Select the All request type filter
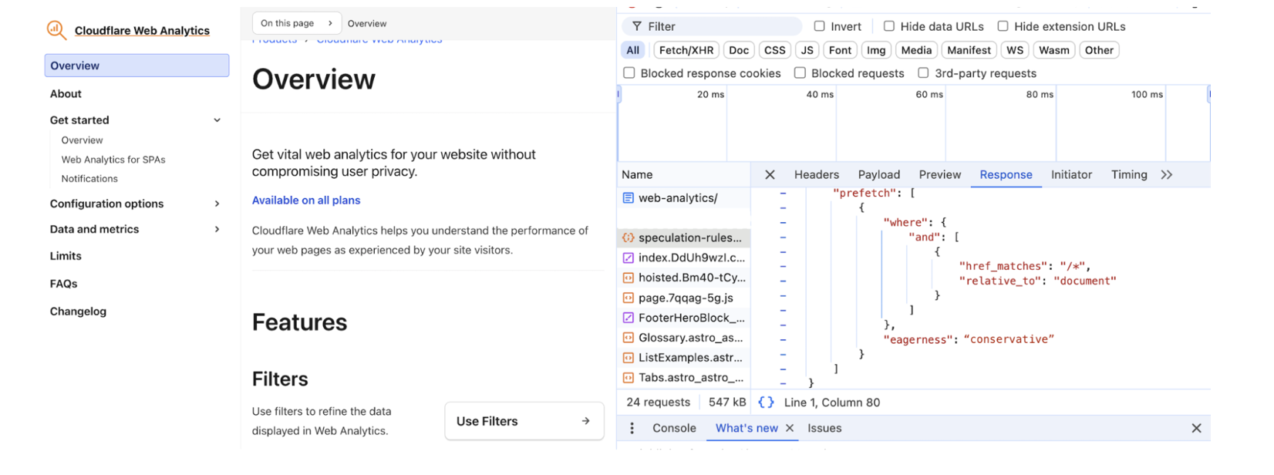The width and height of the screenshot is (1274, 475). coord(633,50)
